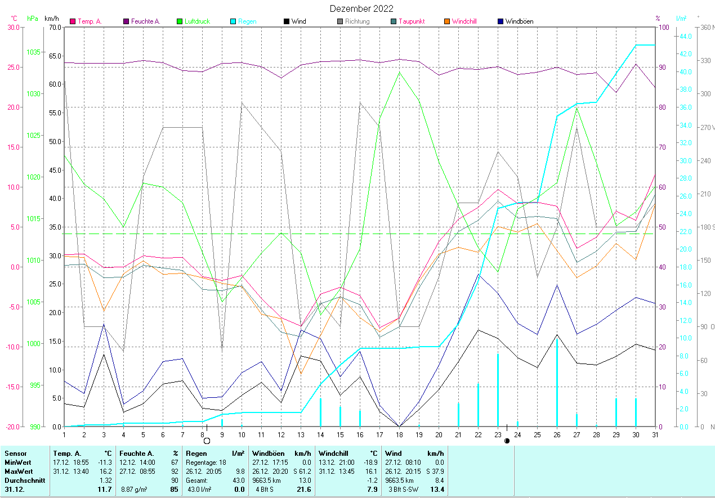
Task: Click the new moon icon near day 23
Action: pyautogui.click(x=507, y=441)
